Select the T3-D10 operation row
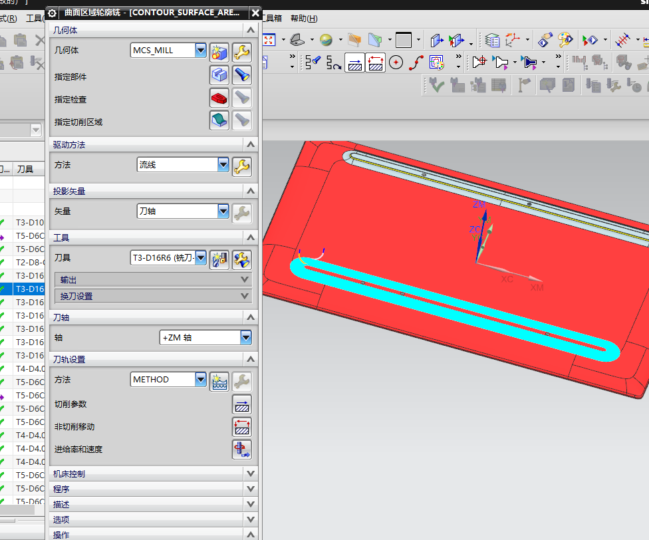Screen dimensions: 649x540 (x=23, y=223)
